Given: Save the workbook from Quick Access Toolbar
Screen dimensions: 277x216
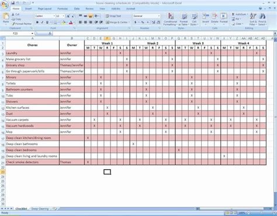Looking at the screenshot, I should 13,3.
